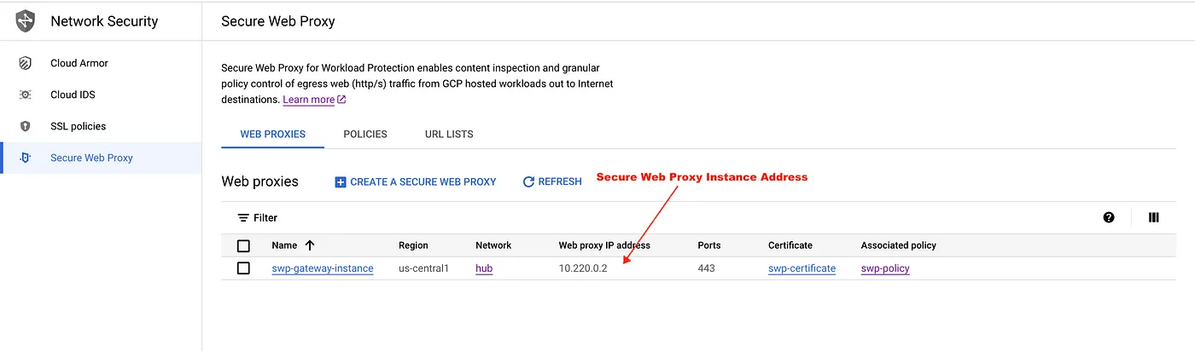Open the column display options icon
Viewport: 1195px width, 351px height.
1154,217
